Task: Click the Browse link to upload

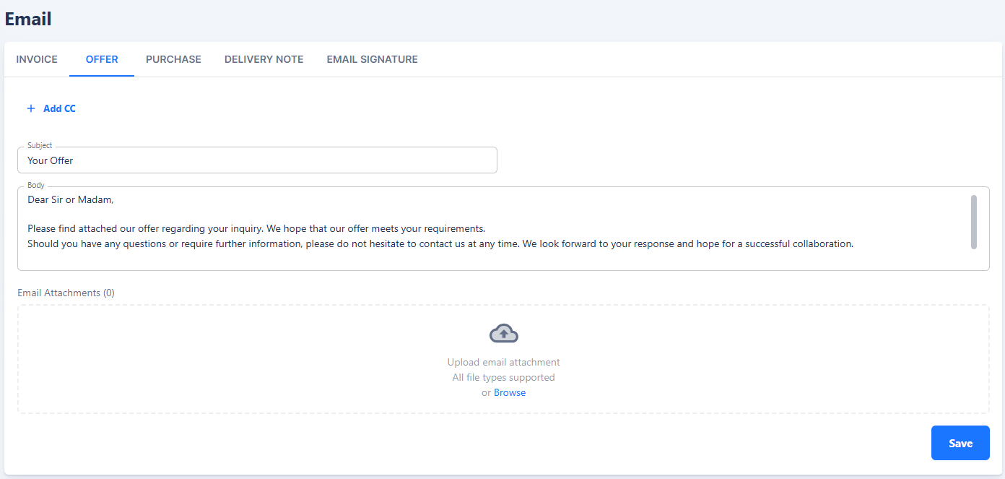Action: [x=510, y=392]
